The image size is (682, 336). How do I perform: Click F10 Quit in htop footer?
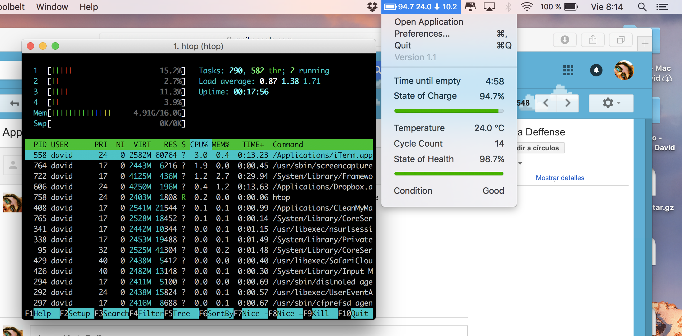pos(355,313)
